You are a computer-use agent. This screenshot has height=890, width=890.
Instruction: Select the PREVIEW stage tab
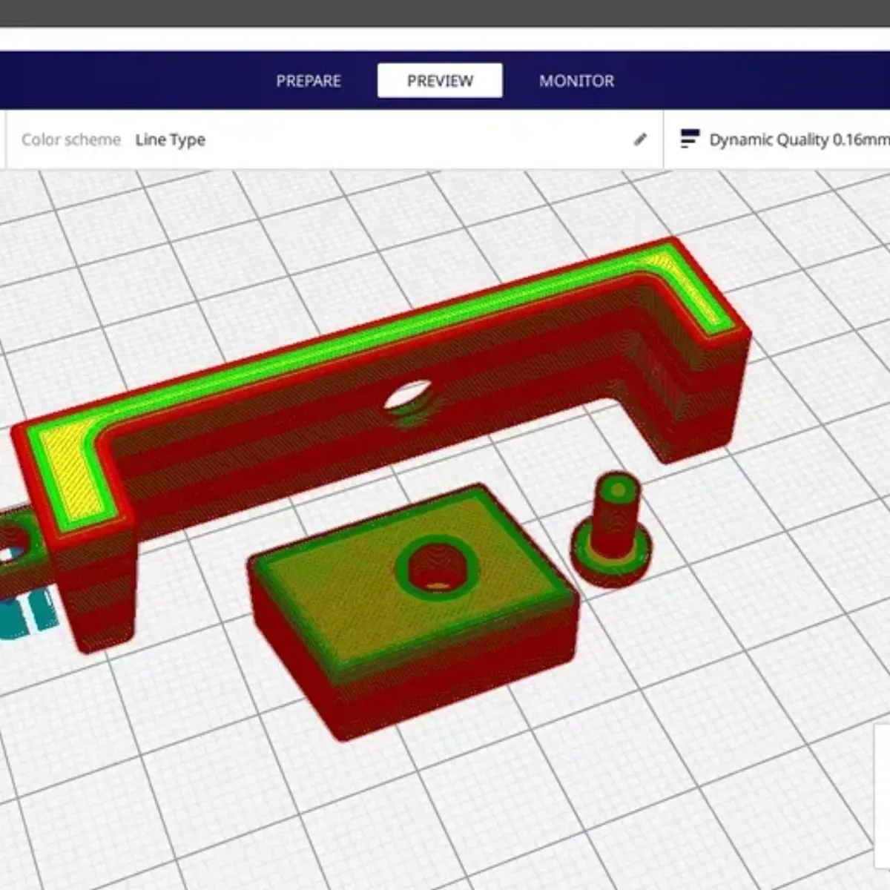440,81
